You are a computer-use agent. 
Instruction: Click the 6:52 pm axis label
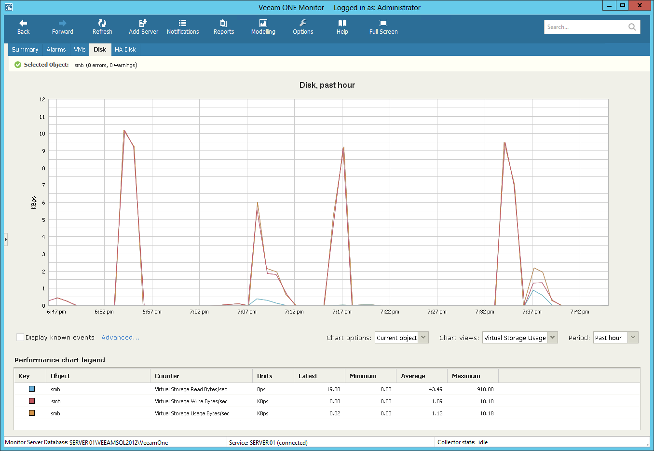click(104, 312)
